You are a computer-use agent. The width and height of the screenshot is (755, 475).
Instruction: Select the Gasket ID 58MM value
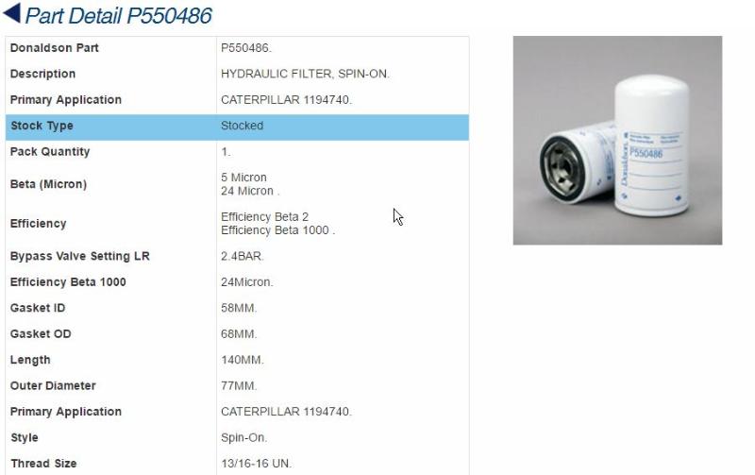coord(239,308)
